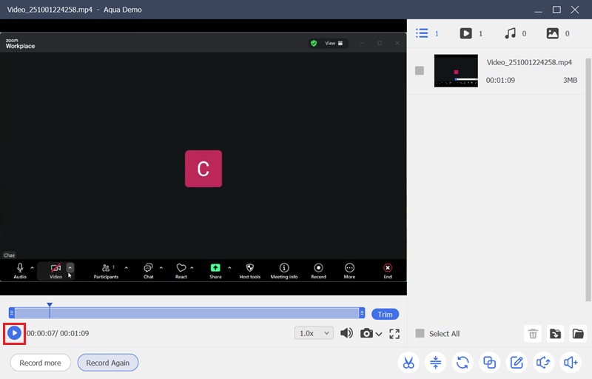The image size is (592, 379).
Task: Click the scissors cut tool icon
Action: pyautogui.click(x=408, y=363)
